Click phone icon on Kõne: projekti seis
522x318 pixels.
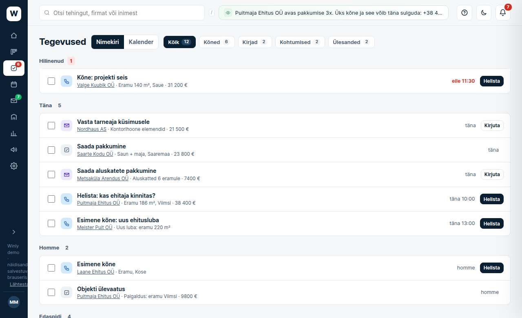[66, 81]
